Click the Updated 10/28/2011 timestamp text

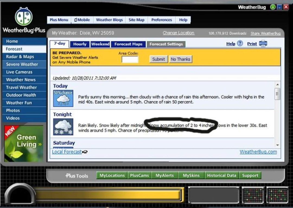coord(84,78)
